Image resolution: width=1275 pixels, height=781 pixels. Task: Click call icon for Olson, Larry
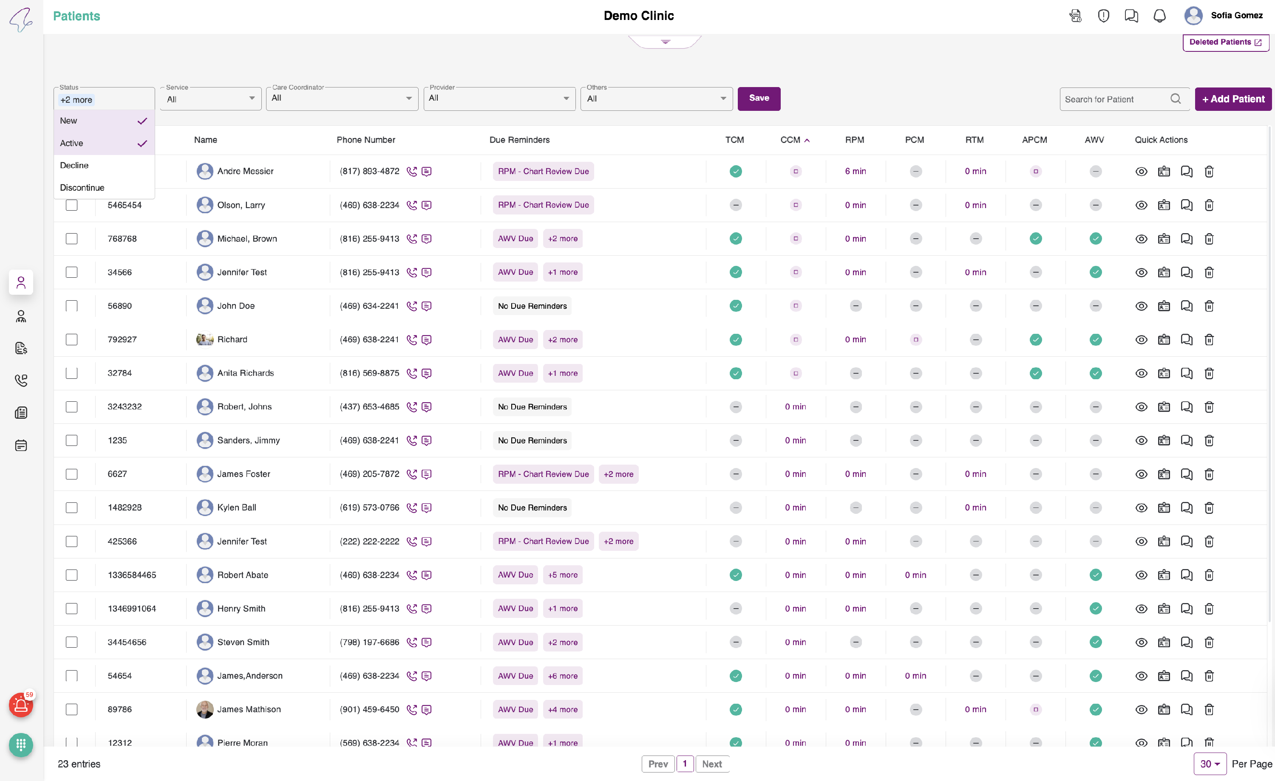411,205
